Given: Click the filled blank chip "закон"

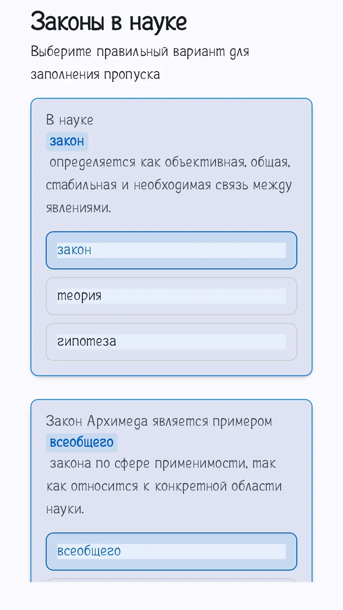Looking at the screenshot, I should click(67, 141).
